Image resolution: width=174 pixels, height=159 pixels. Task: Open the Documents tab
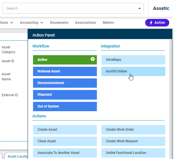coord(59,23)
